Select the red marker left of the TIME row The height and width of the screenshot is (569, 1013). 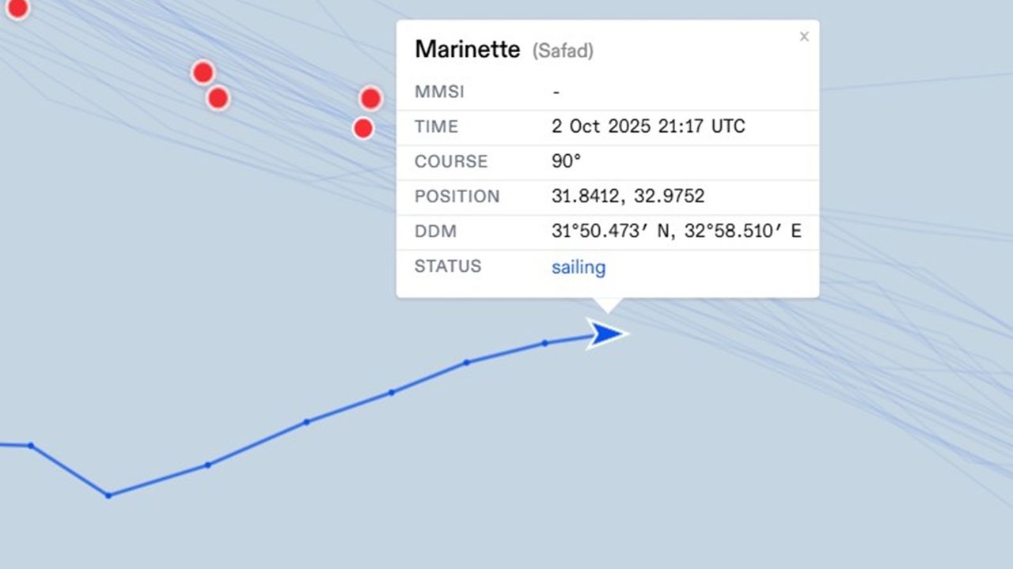click(362, 128)
